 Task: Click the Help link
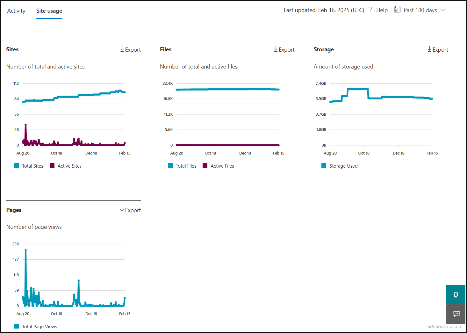[382, 10]
